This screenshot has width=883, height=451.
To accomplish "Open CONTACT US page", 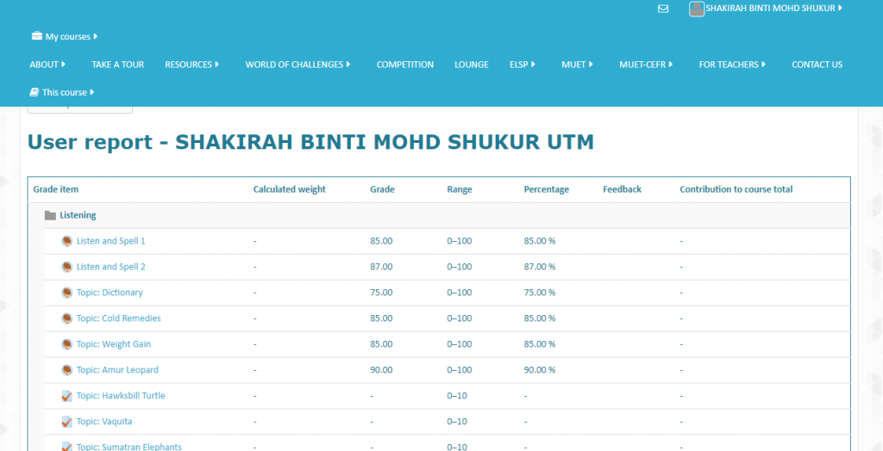I will pyautogui.click(x=817, y=65).
